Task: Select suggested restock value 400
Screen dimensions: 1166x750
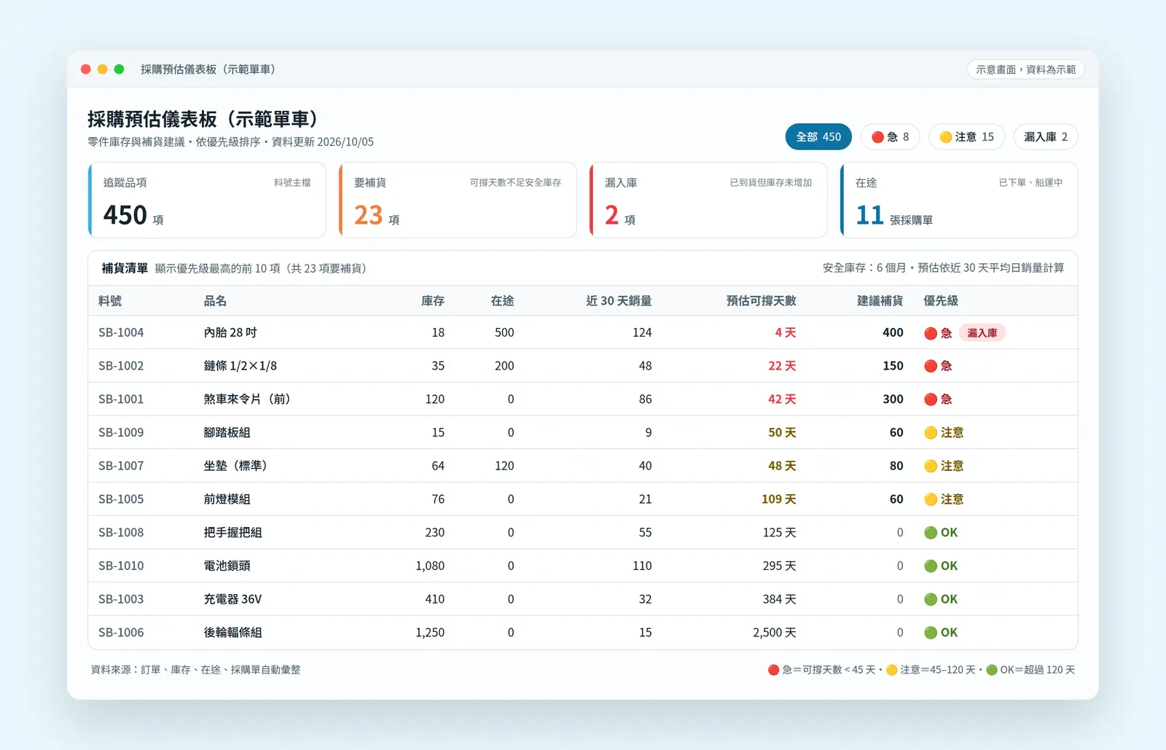Action: pos(893,333)
